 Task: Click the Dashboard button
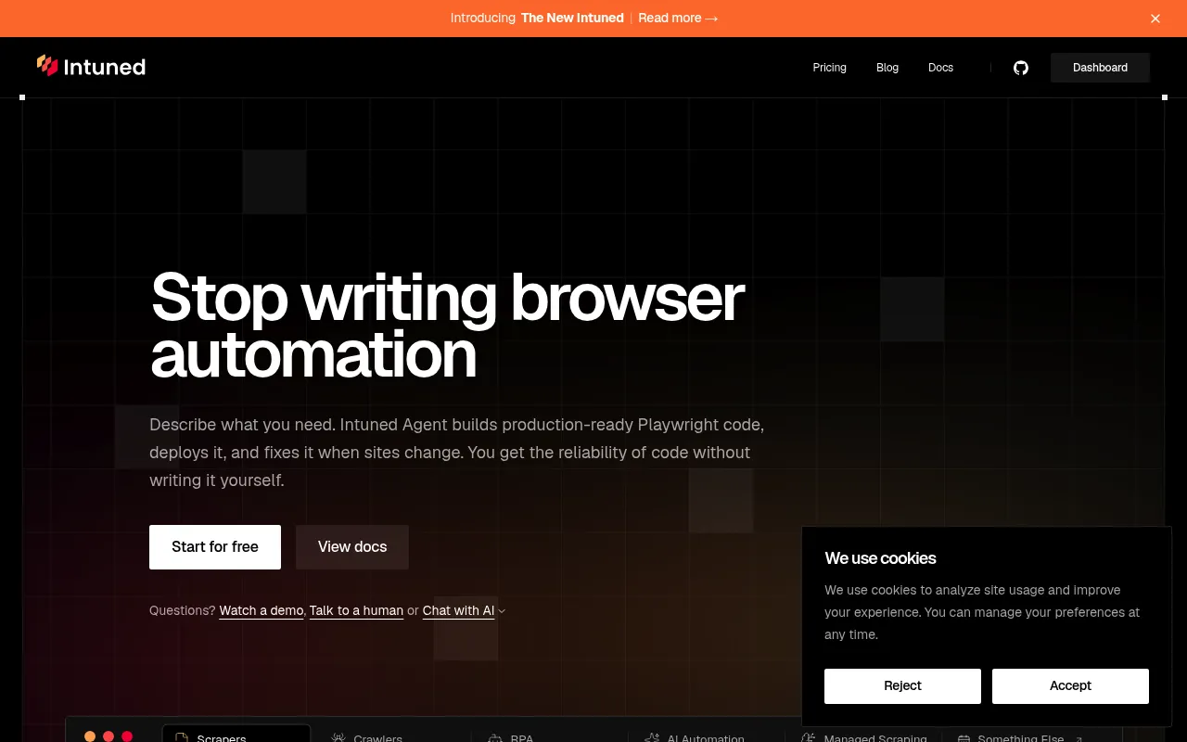1100,68
